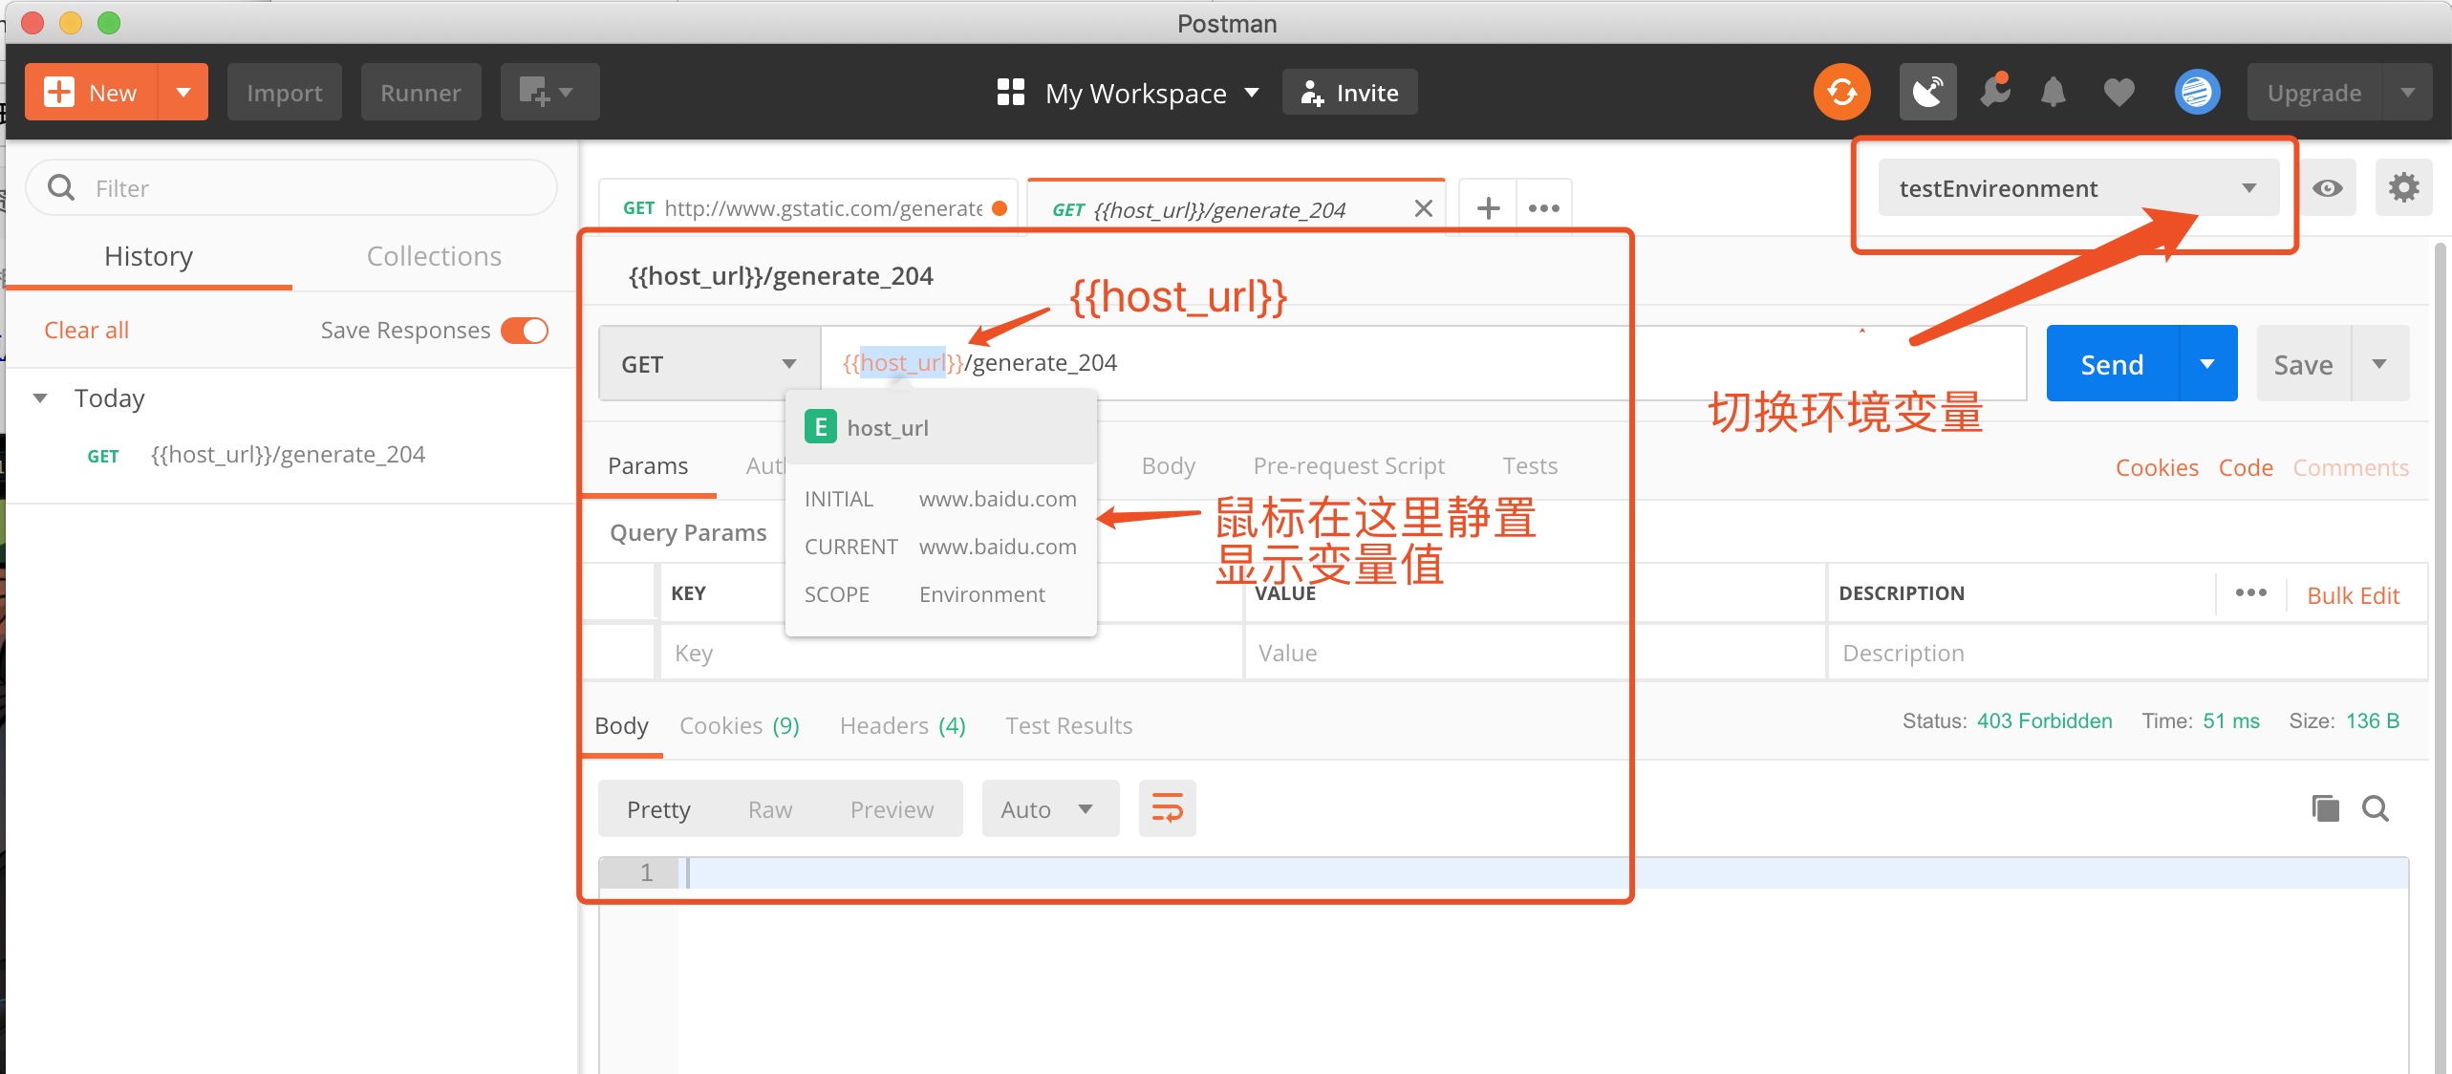The height and width of the screenshot is (1074, 2452).
Task: Open the wrench settings icon
Action: [1995, 92]
